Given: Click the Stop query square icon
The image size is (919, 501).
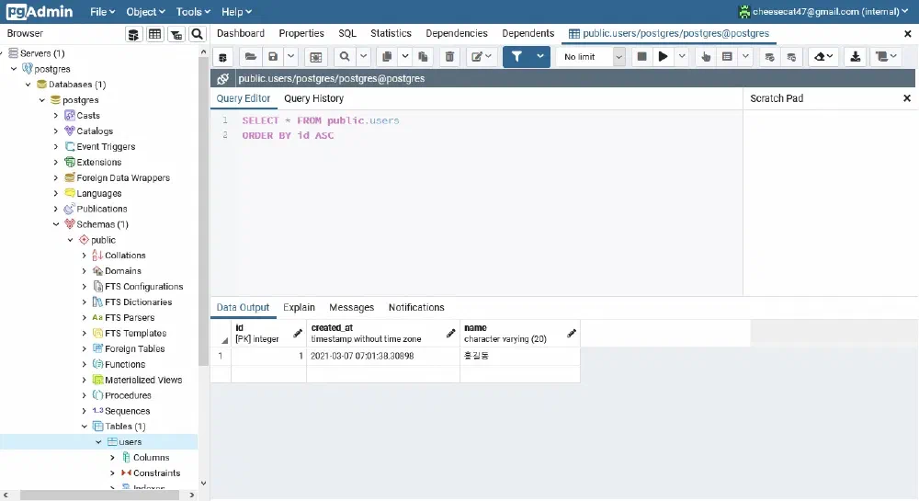Looking at the screenshot, I should click(x=641, y=57).
